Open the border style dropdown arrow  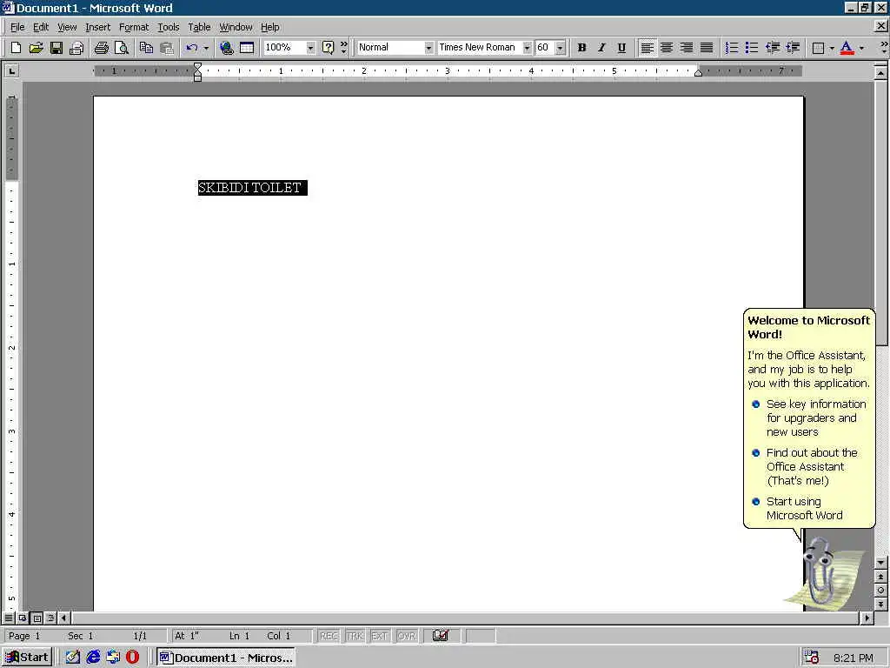point(832,48)
